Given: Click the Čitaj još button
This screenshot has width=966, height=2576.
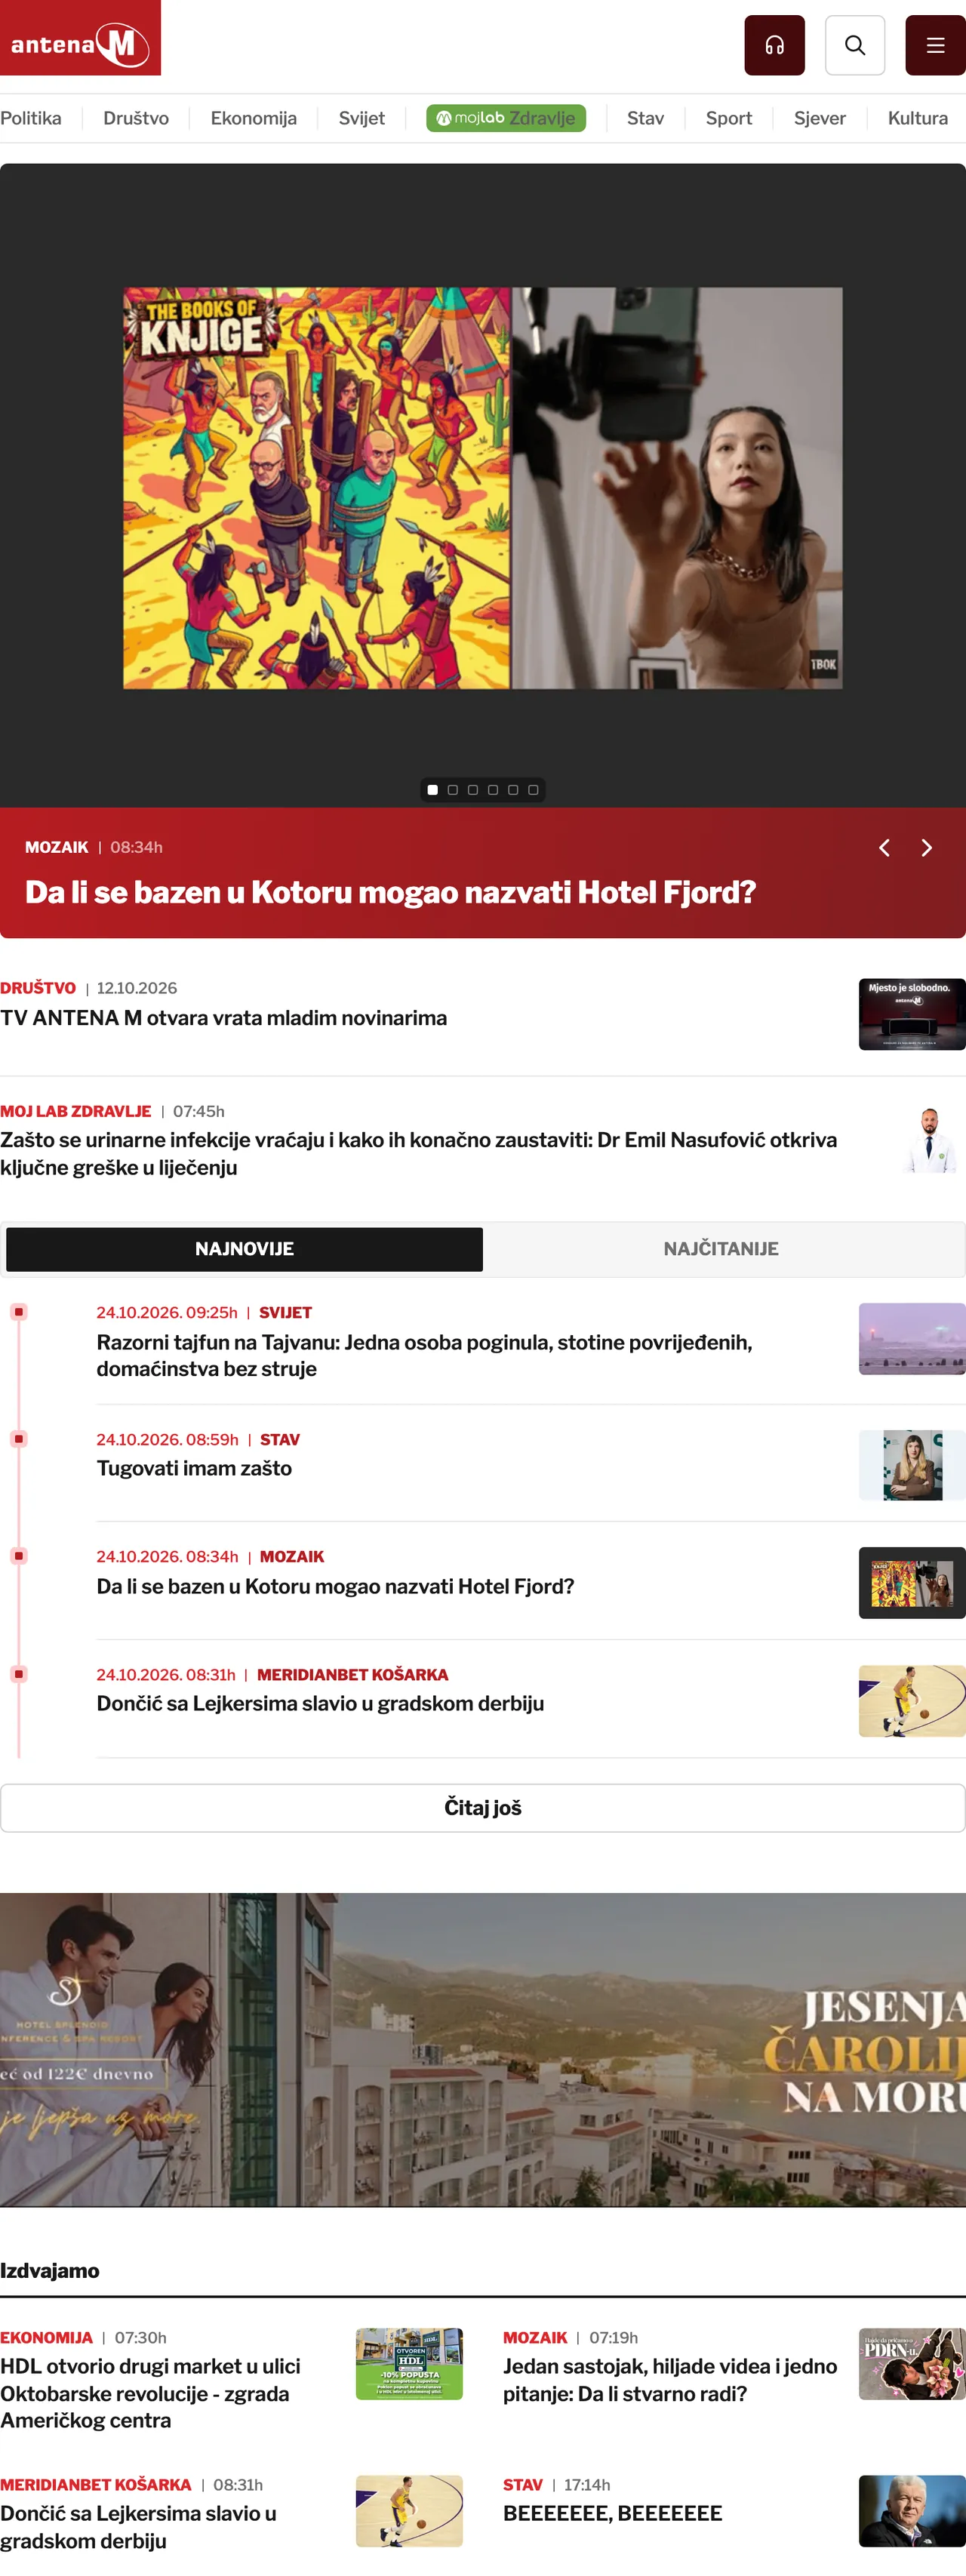Looking at the screenshot, I should tap(483, 1808).
